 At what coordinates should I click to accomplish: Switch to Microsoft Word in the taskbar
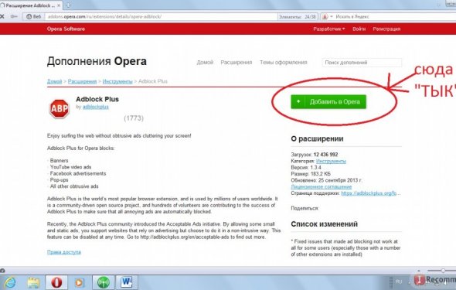[x=127, y=282]
